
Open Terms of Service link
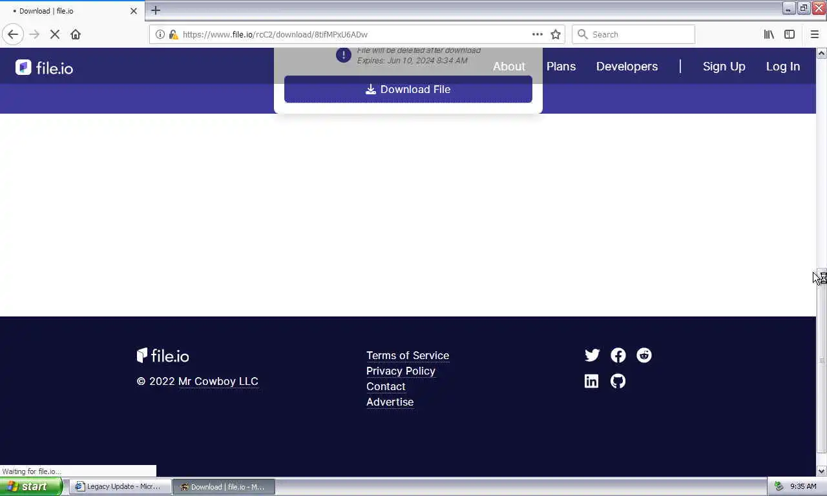tap(408, 355)
